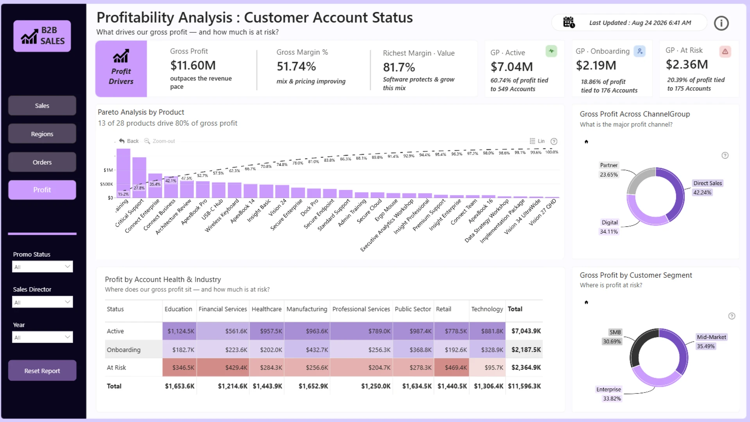The image size is (750, 422).
Task: Go to the Regions page
Action: 42,134
